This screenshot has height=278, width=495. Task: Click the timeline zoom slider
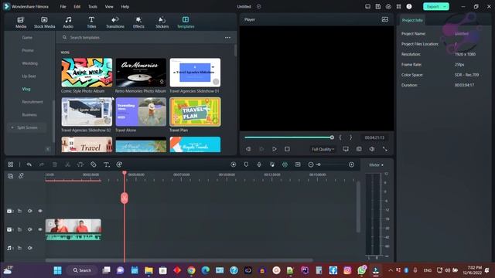(318, 164)
